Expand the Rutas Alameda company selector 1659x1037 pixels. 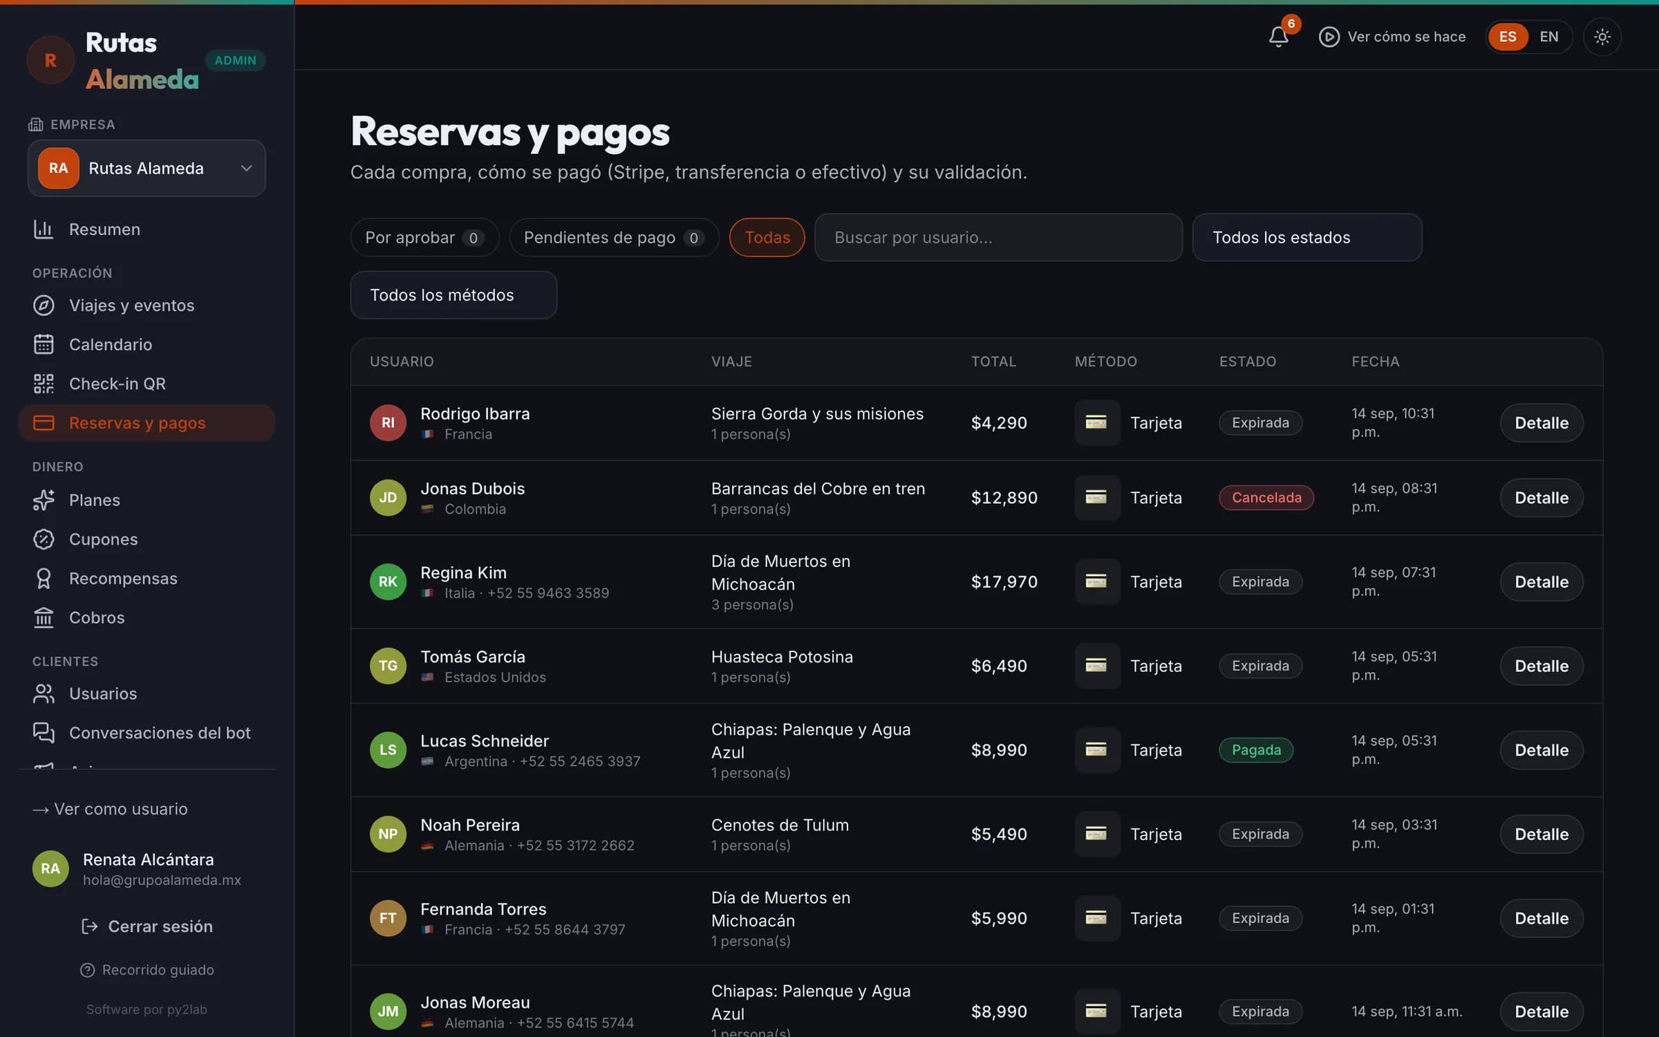147,168
